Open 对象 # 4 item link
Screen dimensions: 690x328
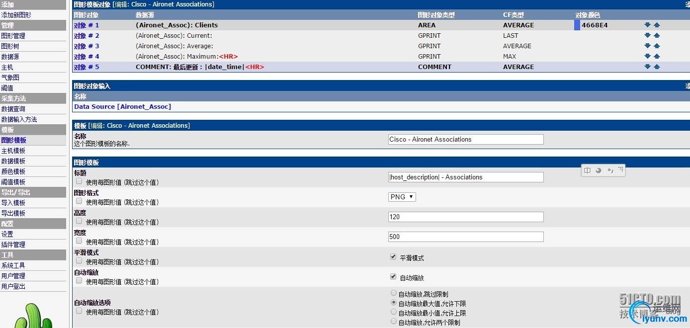(86, 56)
